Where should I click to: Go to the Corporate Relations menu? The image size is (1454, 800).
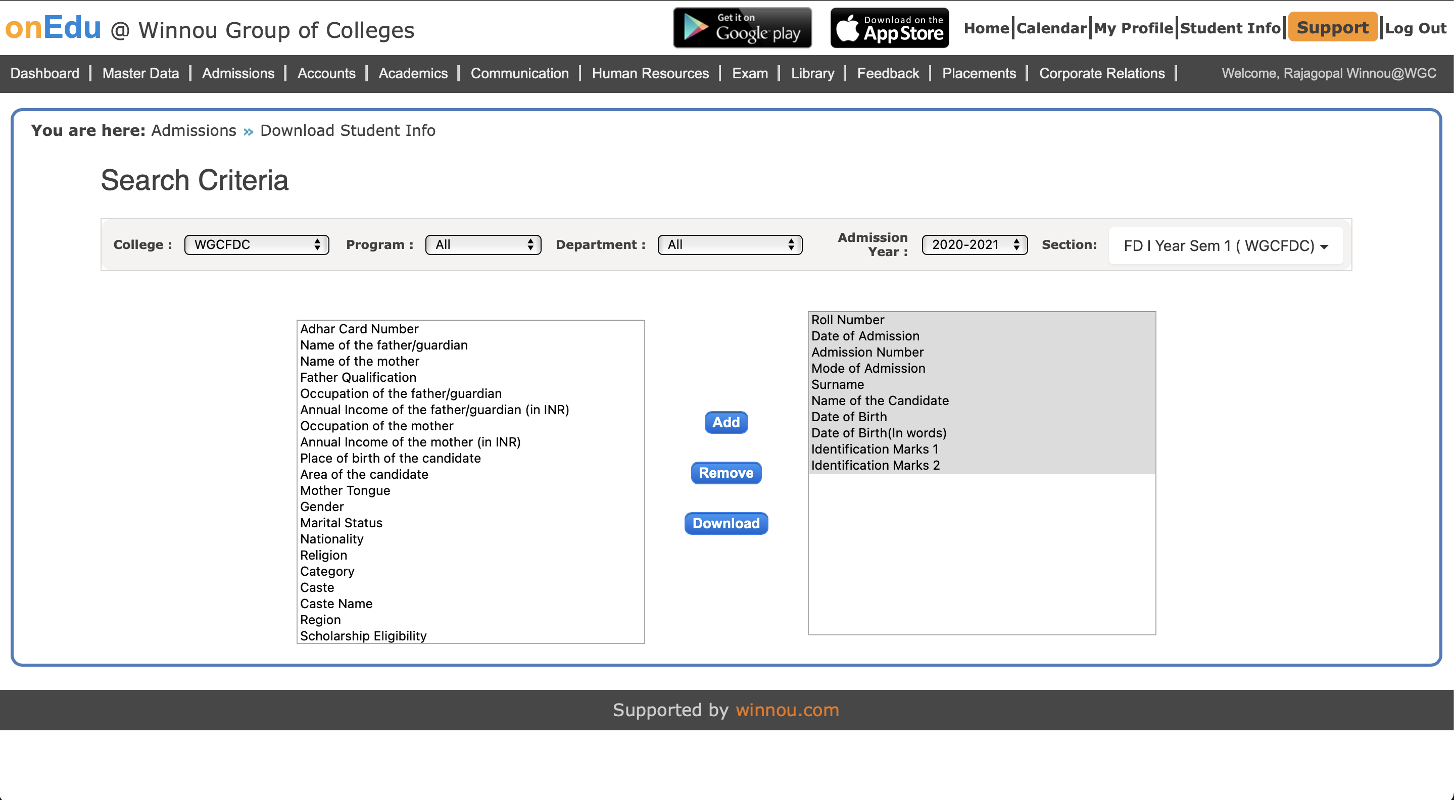[1101, 73]
